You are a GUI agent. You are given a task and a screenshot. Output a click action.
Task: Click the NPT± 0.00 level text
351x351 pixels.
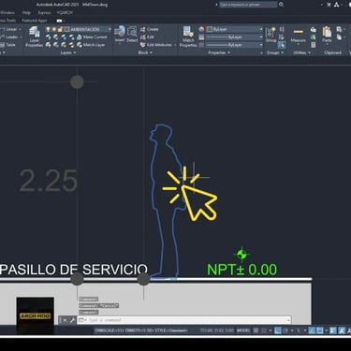click(241, 270)
